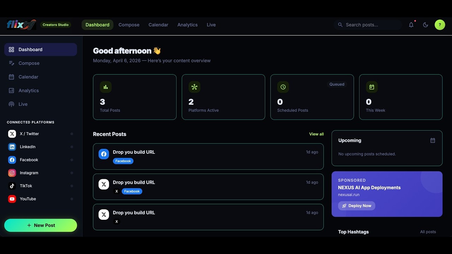
Task: Click the TikTok platform icon
Action: [x=12, y=186]
